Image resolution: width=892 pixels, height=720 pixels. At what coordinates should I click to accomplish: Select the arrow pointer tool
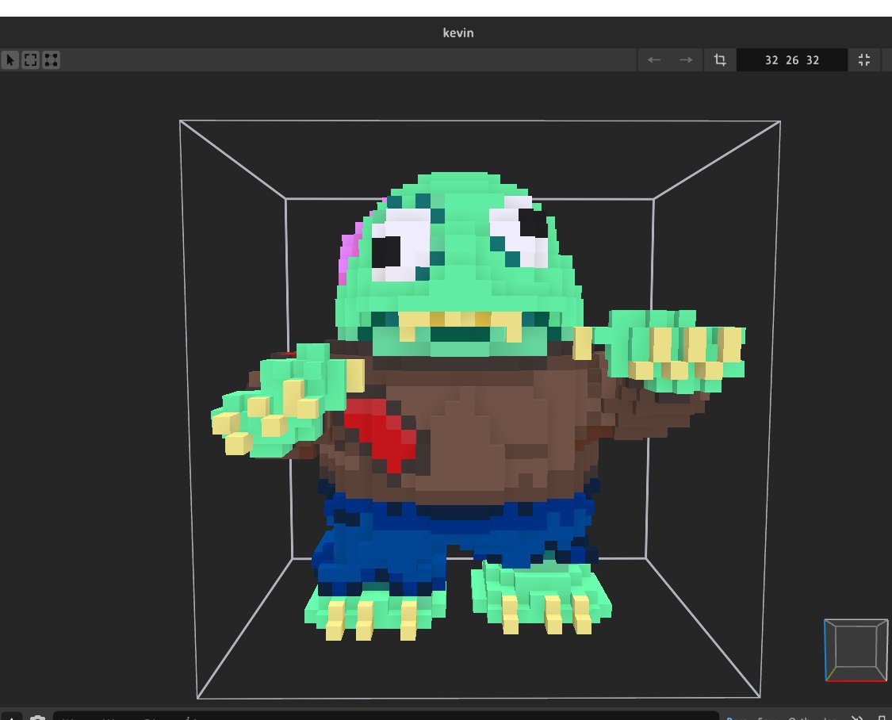pos(10,59)
